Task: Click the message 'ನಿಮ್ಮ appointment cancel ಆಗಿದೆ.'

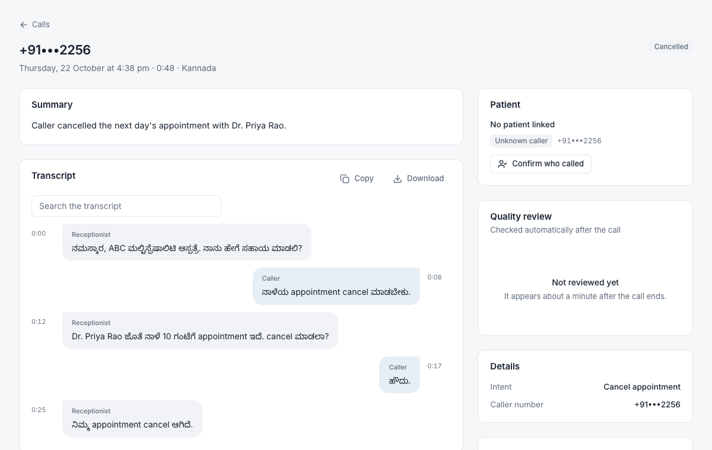Action: [x=132, y=419]
